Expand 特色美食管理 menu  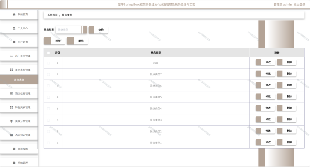point(19,107)
